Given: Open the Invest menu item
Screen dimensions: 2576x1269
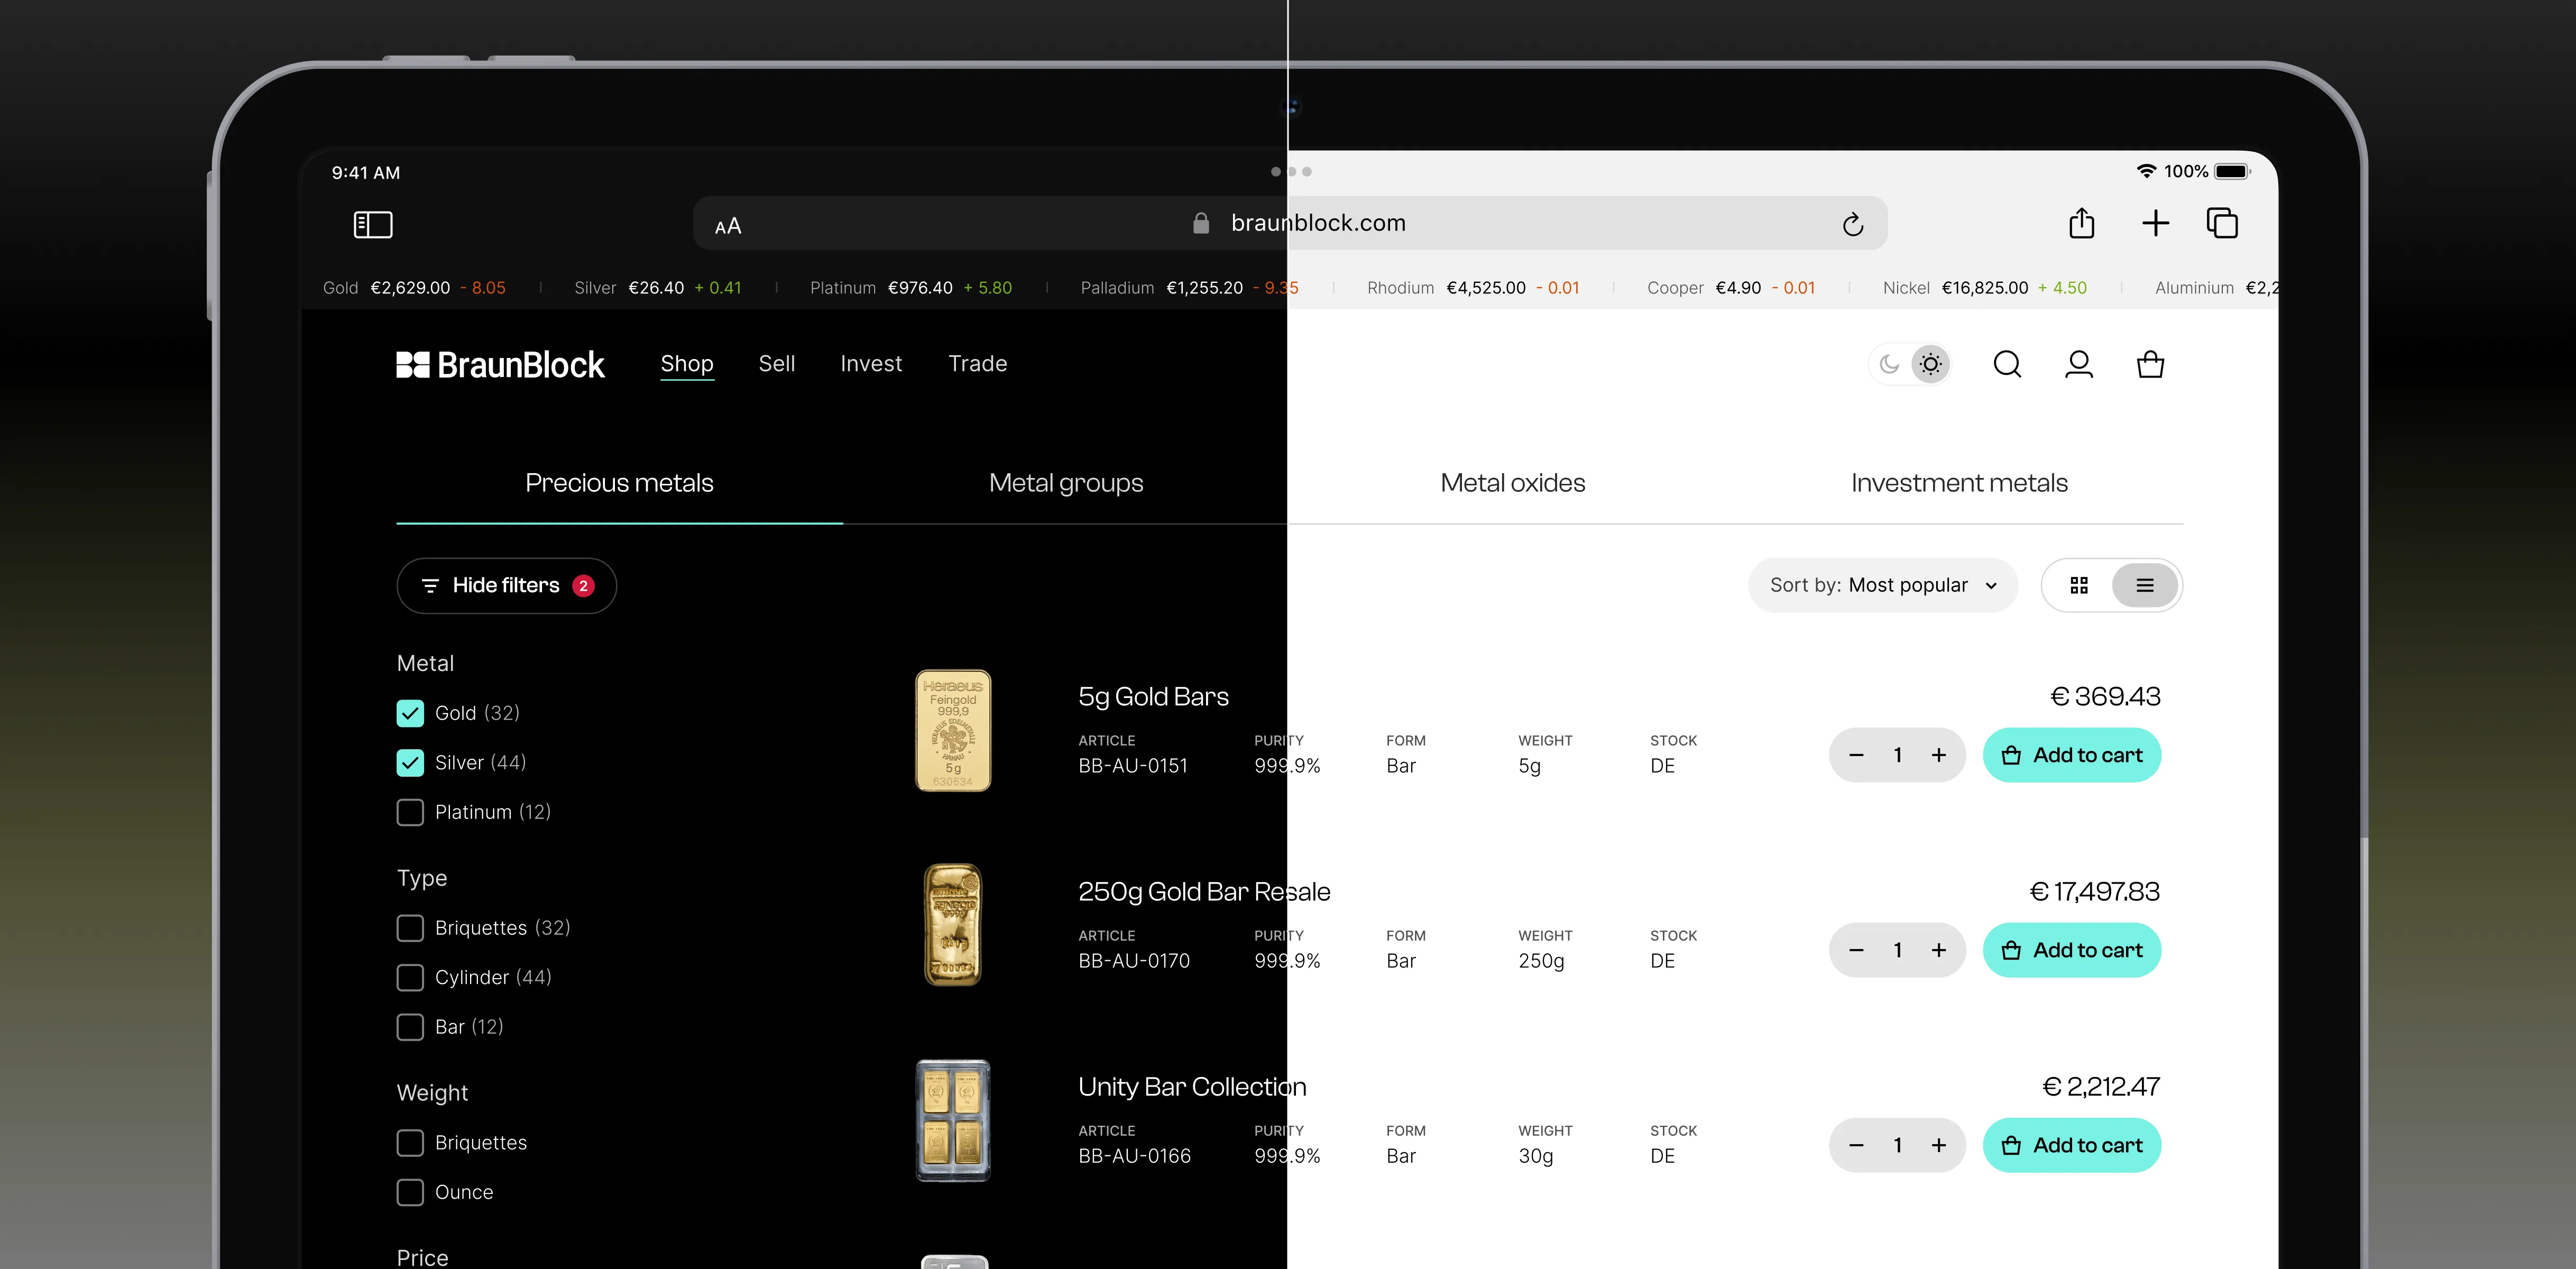Looking at the screenshot, I should pyautogui.click(x=870, y=364).
